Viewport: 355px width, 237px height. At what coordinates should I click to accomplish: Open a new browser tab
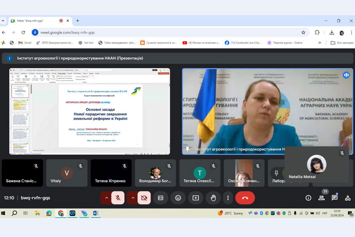(x=77, y=21)
